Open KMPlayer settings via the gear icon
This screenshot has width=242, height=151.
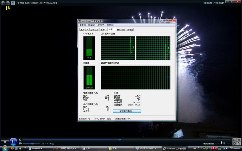pyautogui.click(x=234, y=143)
